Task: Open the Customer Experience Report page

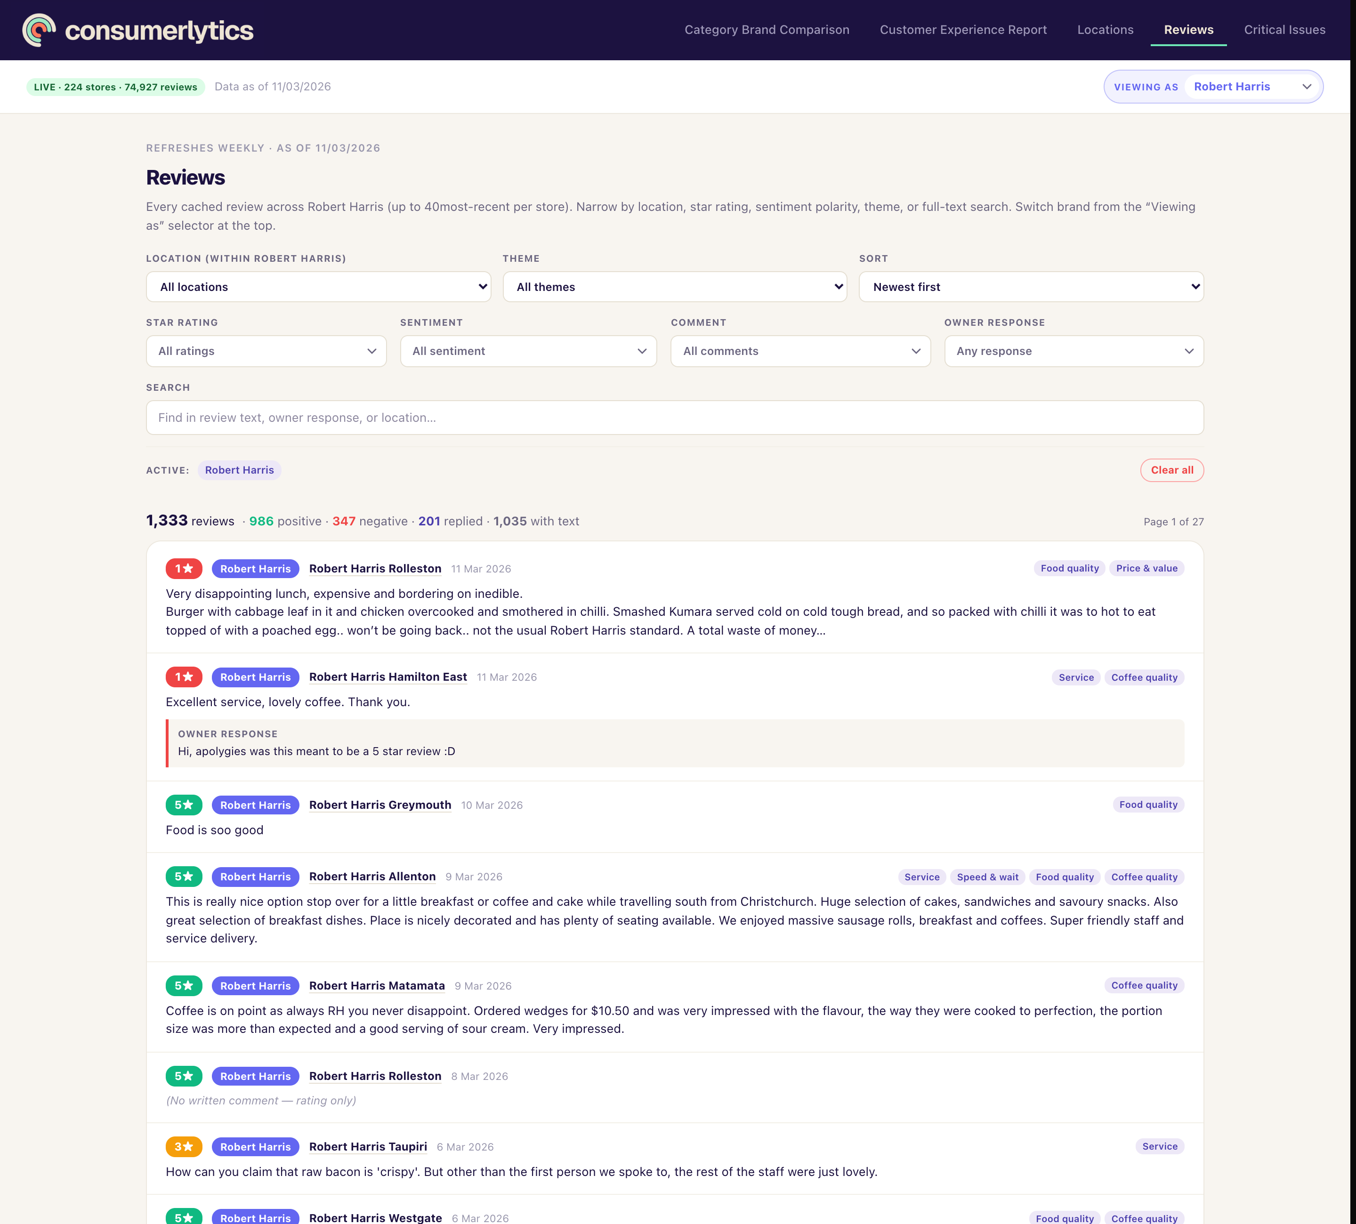Action: tap(963, 30)
